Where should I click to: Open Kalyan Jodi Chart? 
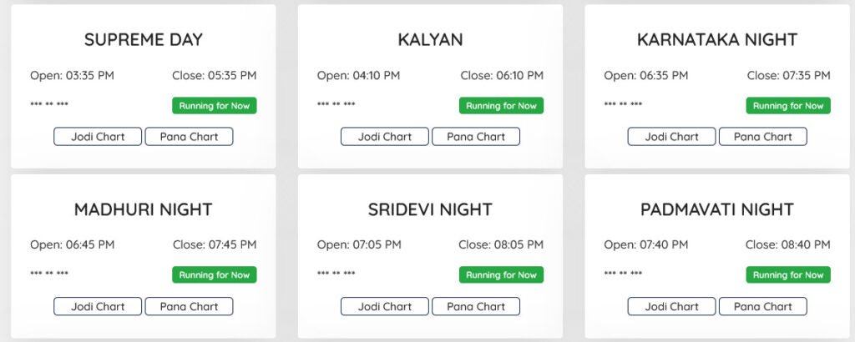click(385, 137)
